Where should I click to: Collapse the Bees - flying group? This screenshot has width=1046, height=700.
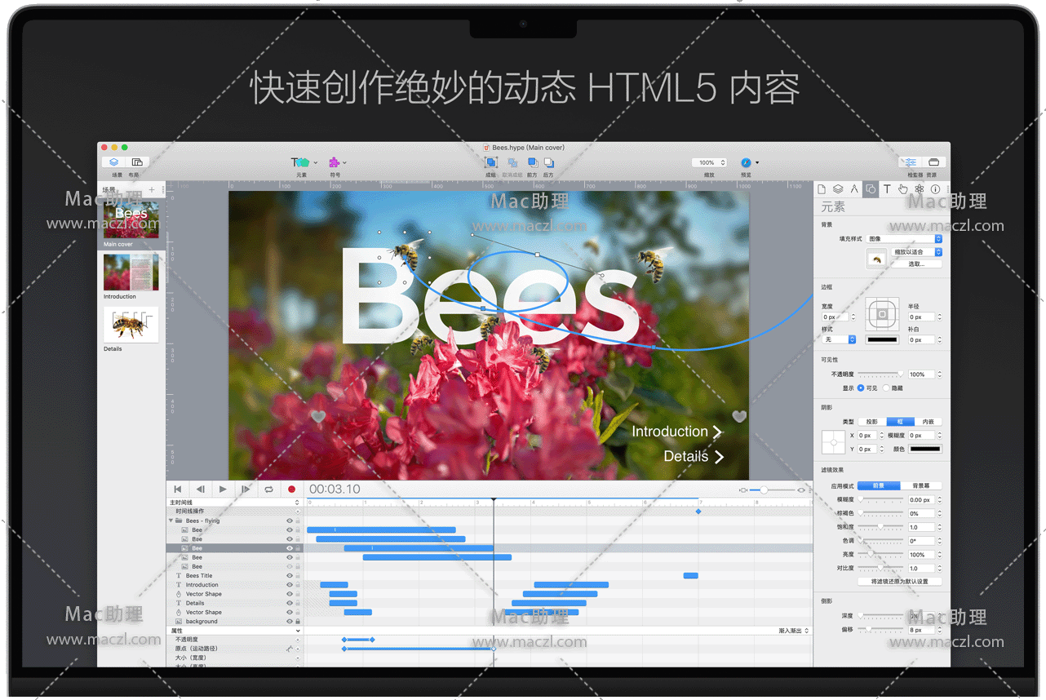pyautogui.click(x=171, y=521)
